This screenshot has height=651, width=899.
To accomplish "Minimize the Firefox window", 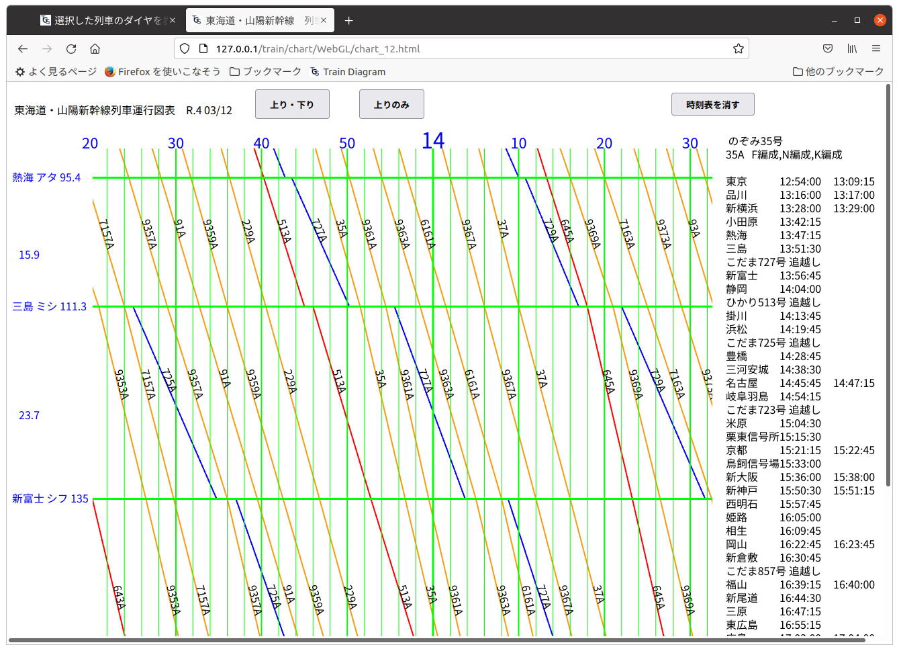I will 835,20.
